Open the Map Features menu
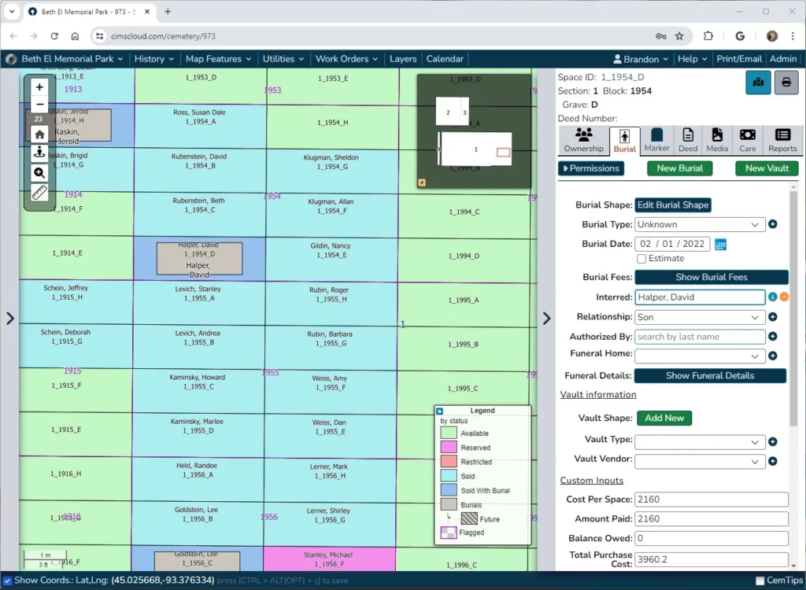 click(219, 59)
